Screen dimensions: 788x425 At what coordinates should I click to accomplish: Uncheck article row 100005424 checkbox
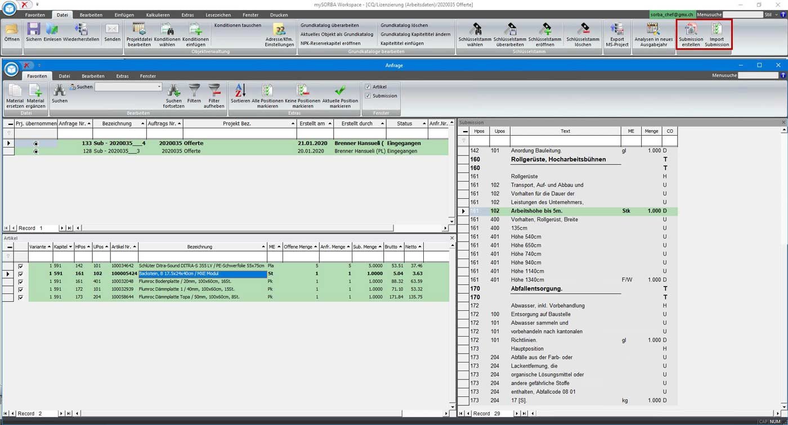click(21, 274)
